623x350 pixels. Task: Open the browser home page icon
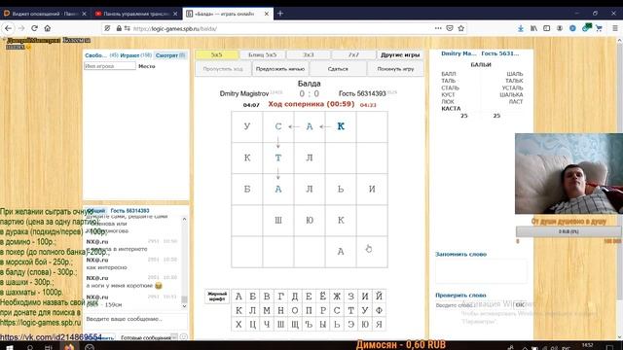tap(48, 28)
